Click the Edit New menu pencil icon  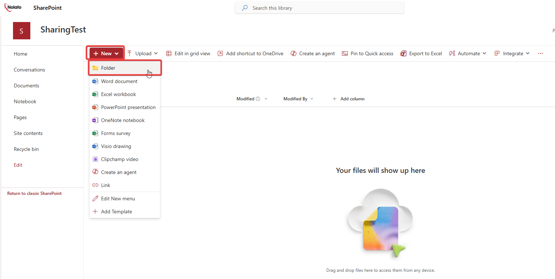tap(95, 199)
